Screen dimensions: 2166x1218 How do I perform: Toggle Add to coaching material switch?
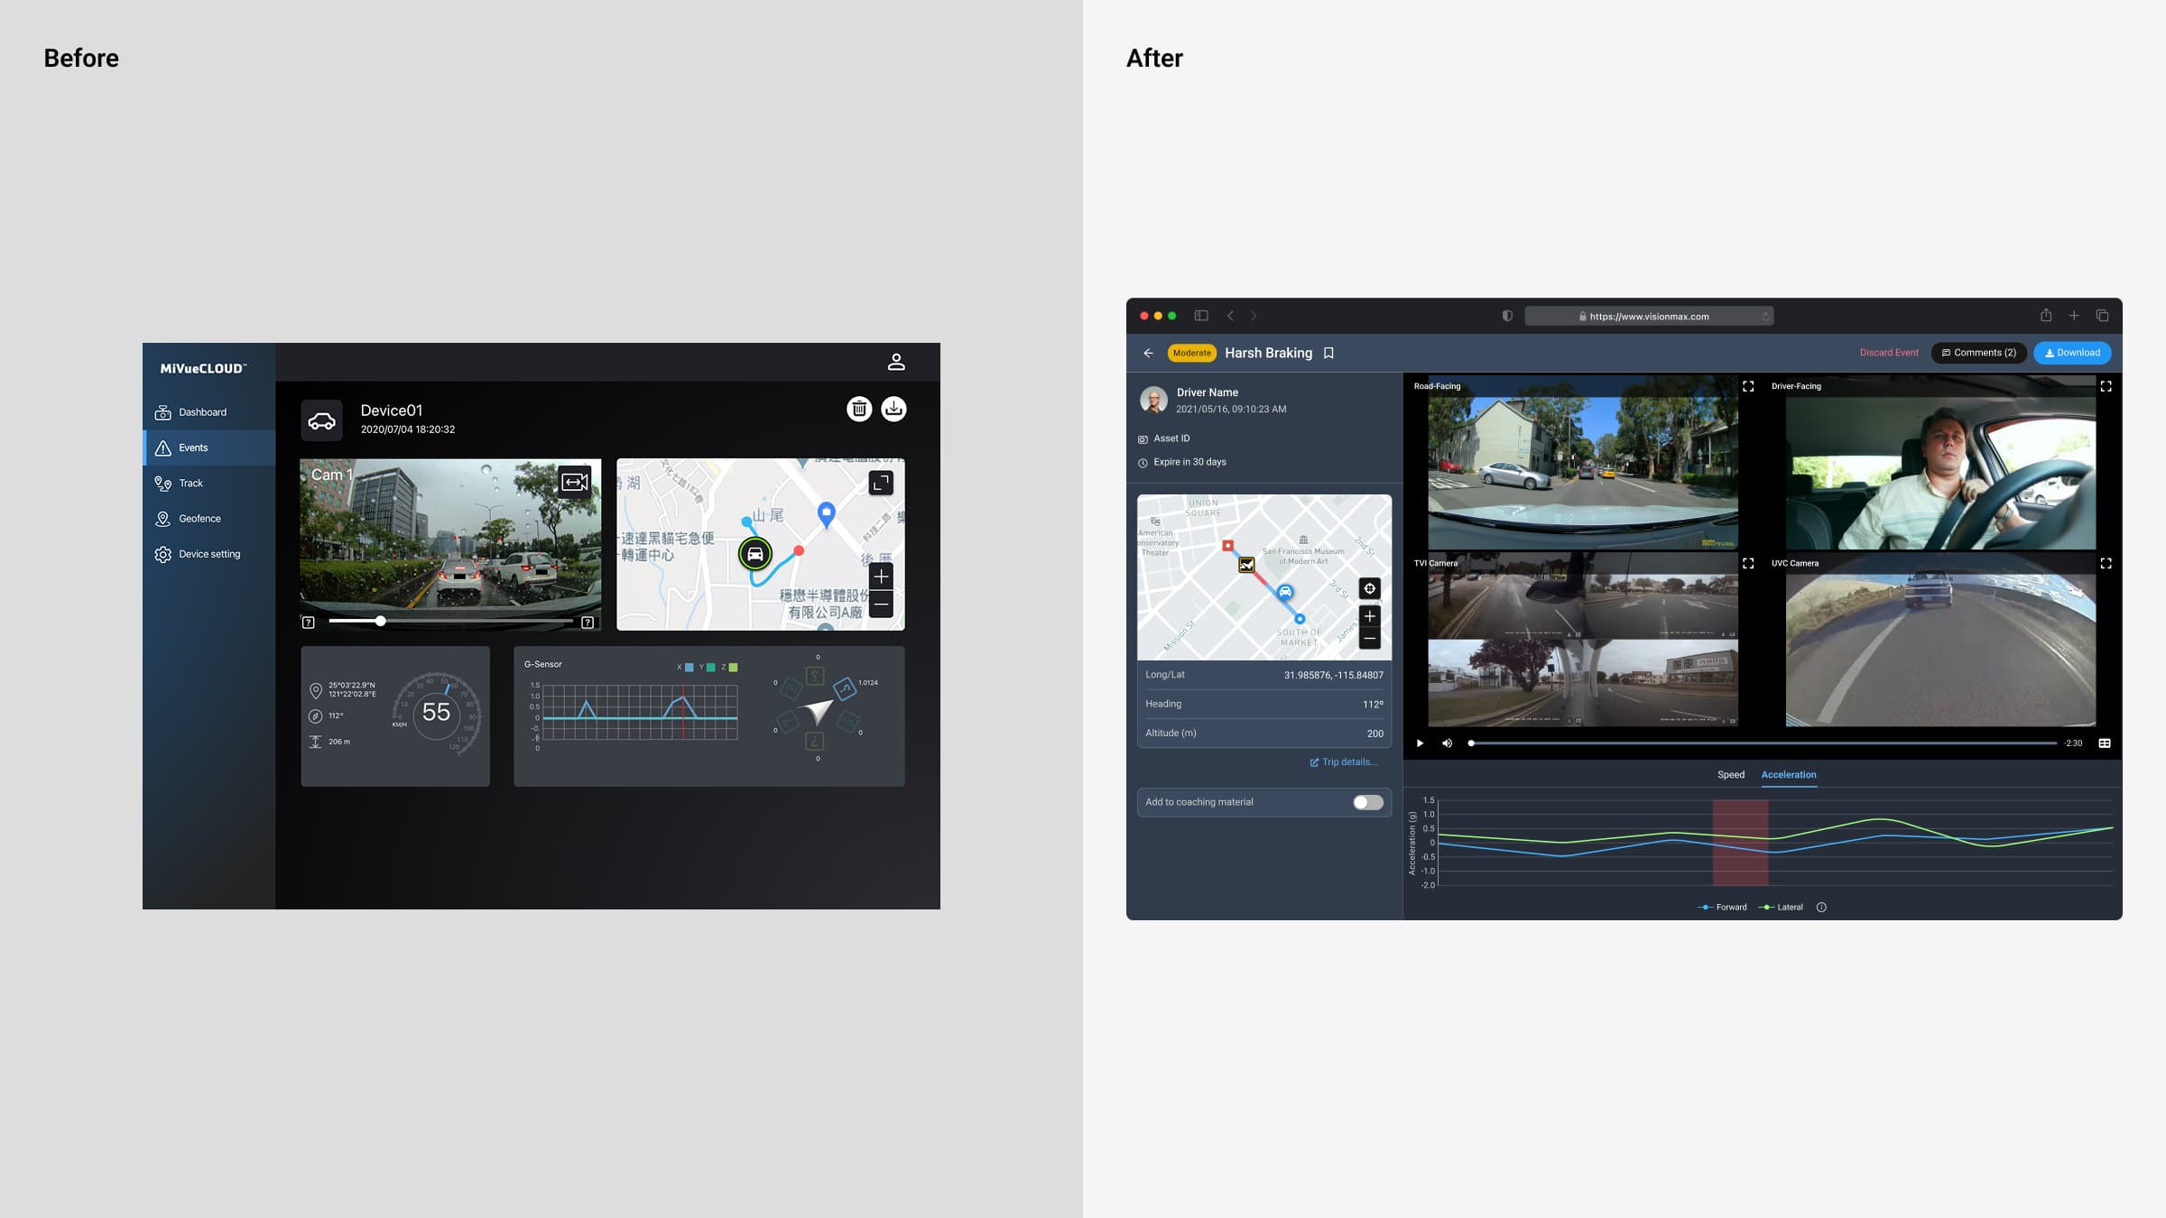pyautogui.click(x=1367, y=802)
